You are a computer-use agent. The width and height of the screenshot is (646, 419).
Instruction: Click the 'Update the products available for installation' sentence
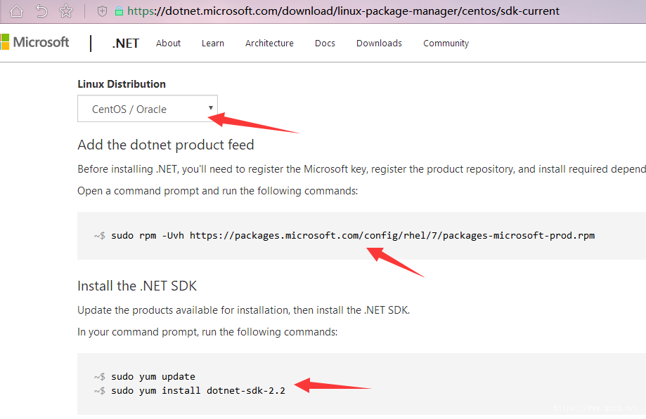click(243, 310)
